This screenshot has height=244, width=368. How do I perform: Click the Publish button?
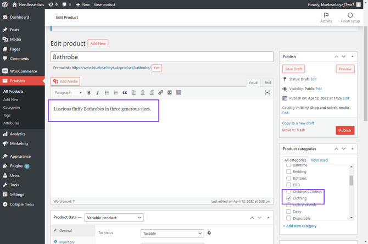(x=345, y=130)
